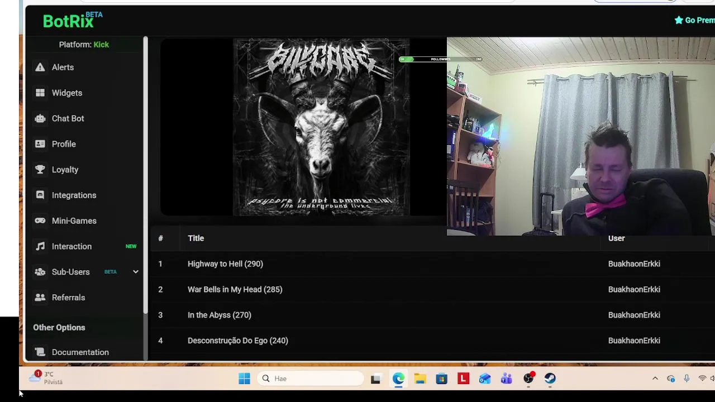The image size is (715, 402).
Task: Click BuakhaonErkki in row 1
Action: coord(634,264)
